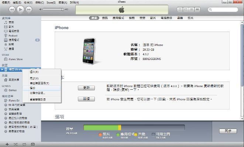This screenshot has width=244, height=147.
Task: Open the 音樂 music tab
Action: coord(142,18)
